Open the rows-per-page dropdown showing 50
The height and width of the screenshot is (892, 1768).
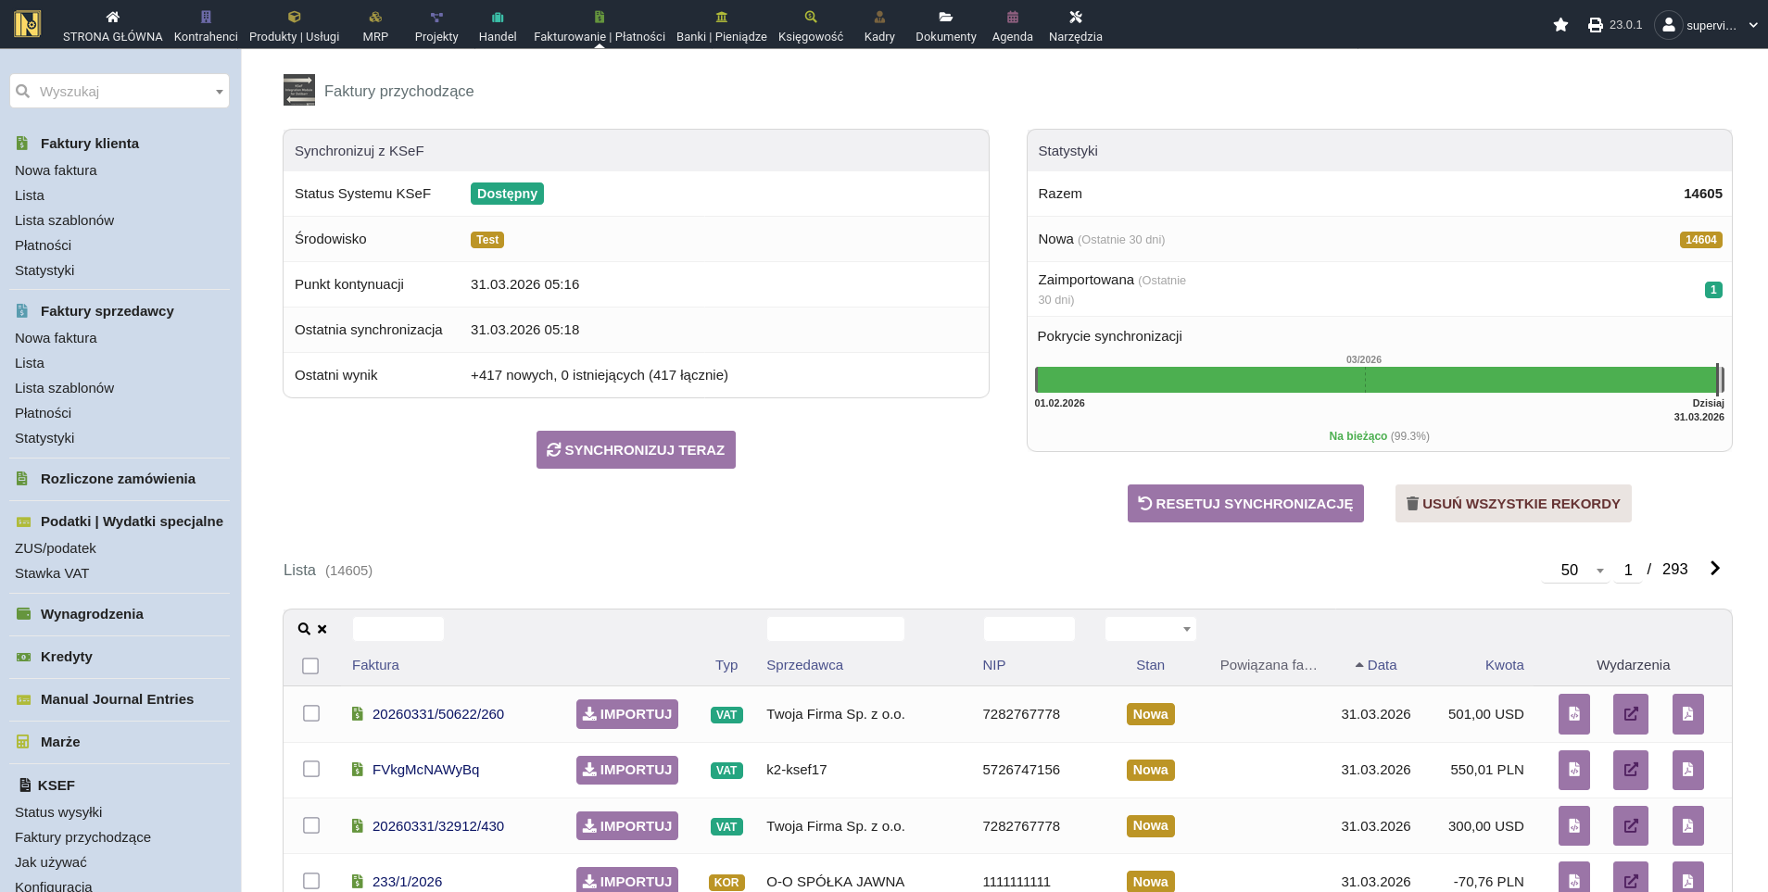[x=1576, y=570]
